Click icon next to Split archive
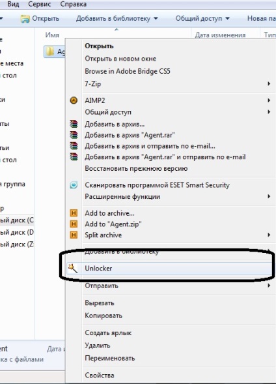The height and width of the screenshot is (384, 276). (x=74, y=235)
